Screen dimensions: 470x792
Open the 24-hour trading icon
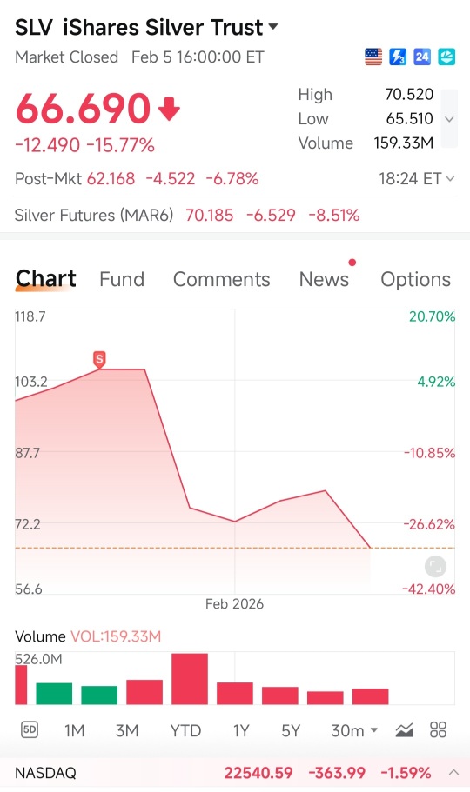[x=422, y=57]
